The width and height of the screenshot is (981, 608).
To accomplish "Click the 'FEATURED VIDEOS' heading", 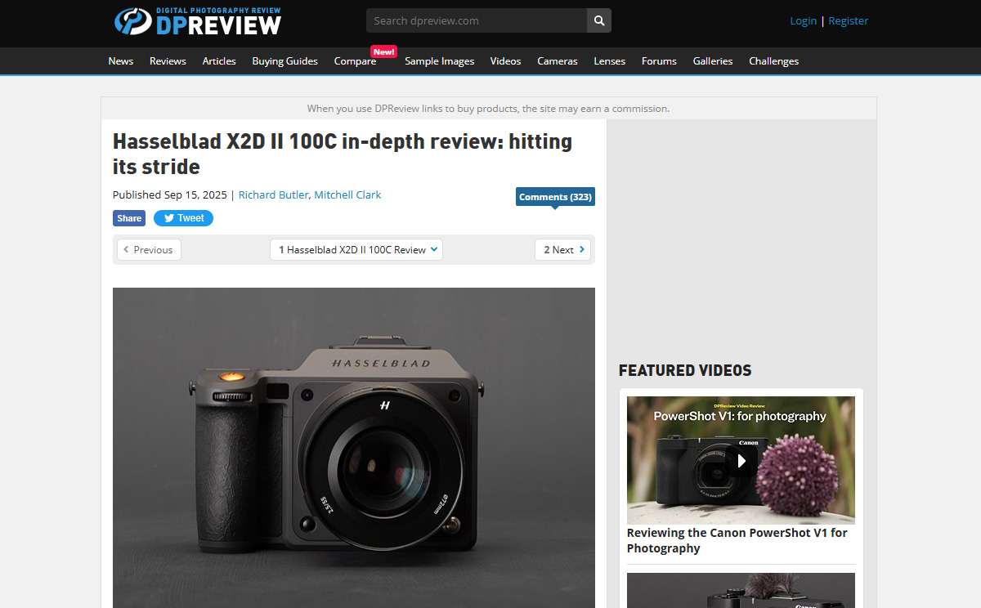I will click(685, 370).
